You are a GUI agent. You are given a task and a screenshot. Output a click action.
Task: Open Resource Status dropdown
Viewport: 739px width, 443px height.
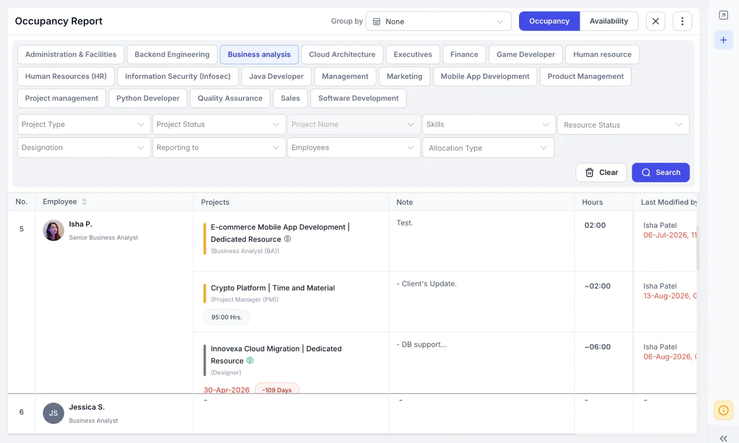click(623, 125)
